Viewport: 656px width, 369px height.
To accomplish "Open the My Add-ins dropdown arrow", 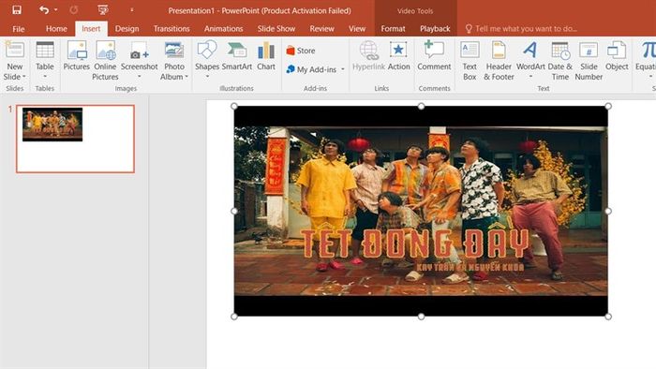I will (343, 69).
